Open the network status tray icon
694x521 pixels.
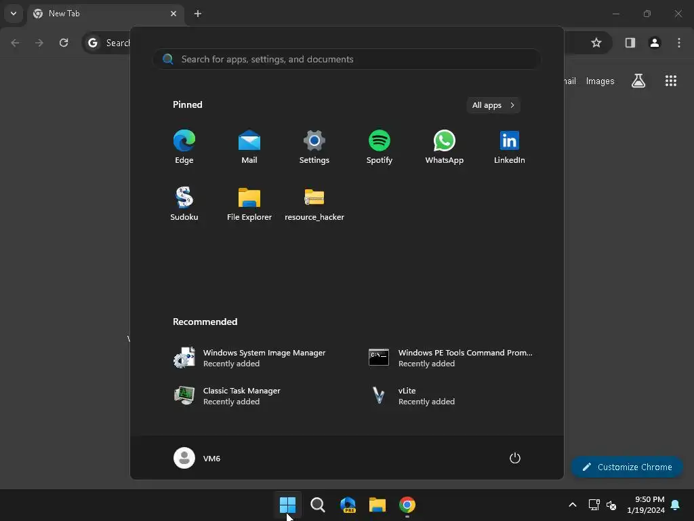594,505
